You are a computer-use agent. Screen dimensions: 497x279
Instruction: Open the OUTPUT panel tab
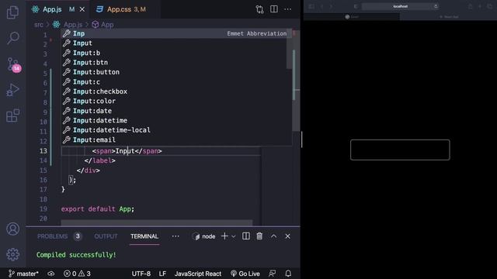click(106, 236)
